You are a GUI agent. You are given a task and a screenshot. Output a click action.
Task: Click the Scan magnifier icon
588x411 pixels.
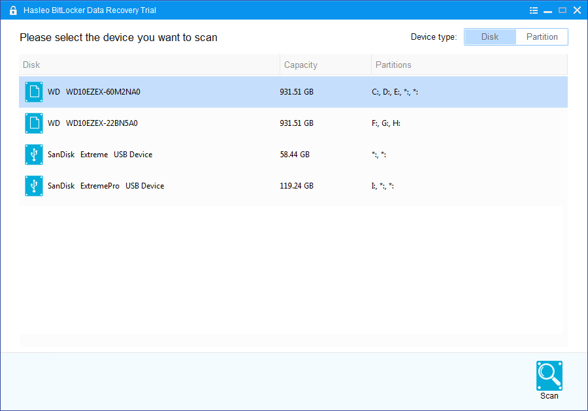coord(549,375)
